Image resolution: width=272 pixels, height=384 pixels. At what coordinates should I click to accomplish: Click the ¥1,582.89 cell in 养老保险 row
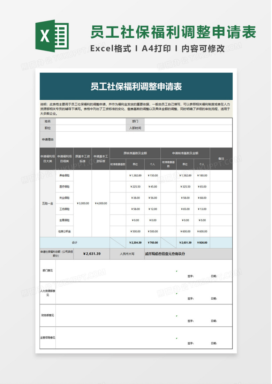185,176
